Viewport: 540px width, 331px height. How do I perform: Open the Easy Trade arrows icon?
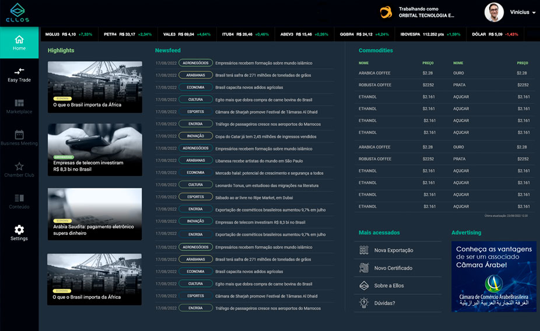click(19, 71)
